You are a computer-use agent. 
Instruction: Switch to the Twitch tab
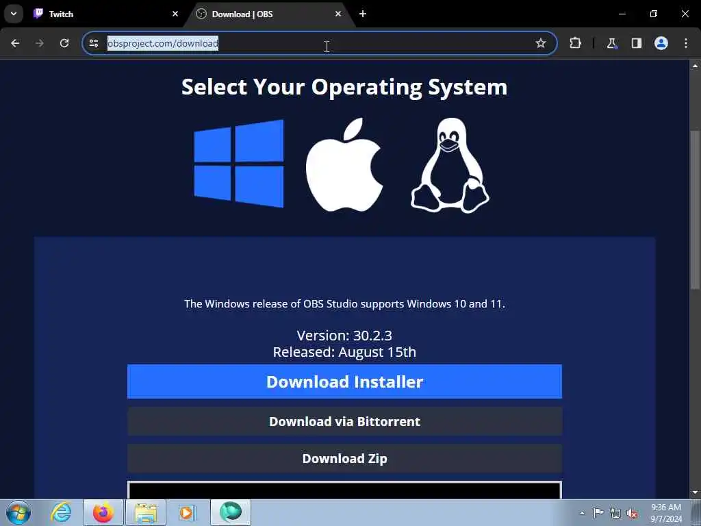(105, 14)
